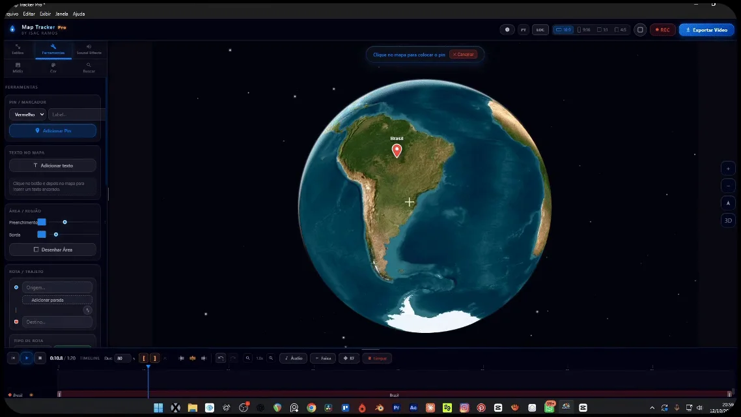Zoom in the map with plus

[728, 169]
